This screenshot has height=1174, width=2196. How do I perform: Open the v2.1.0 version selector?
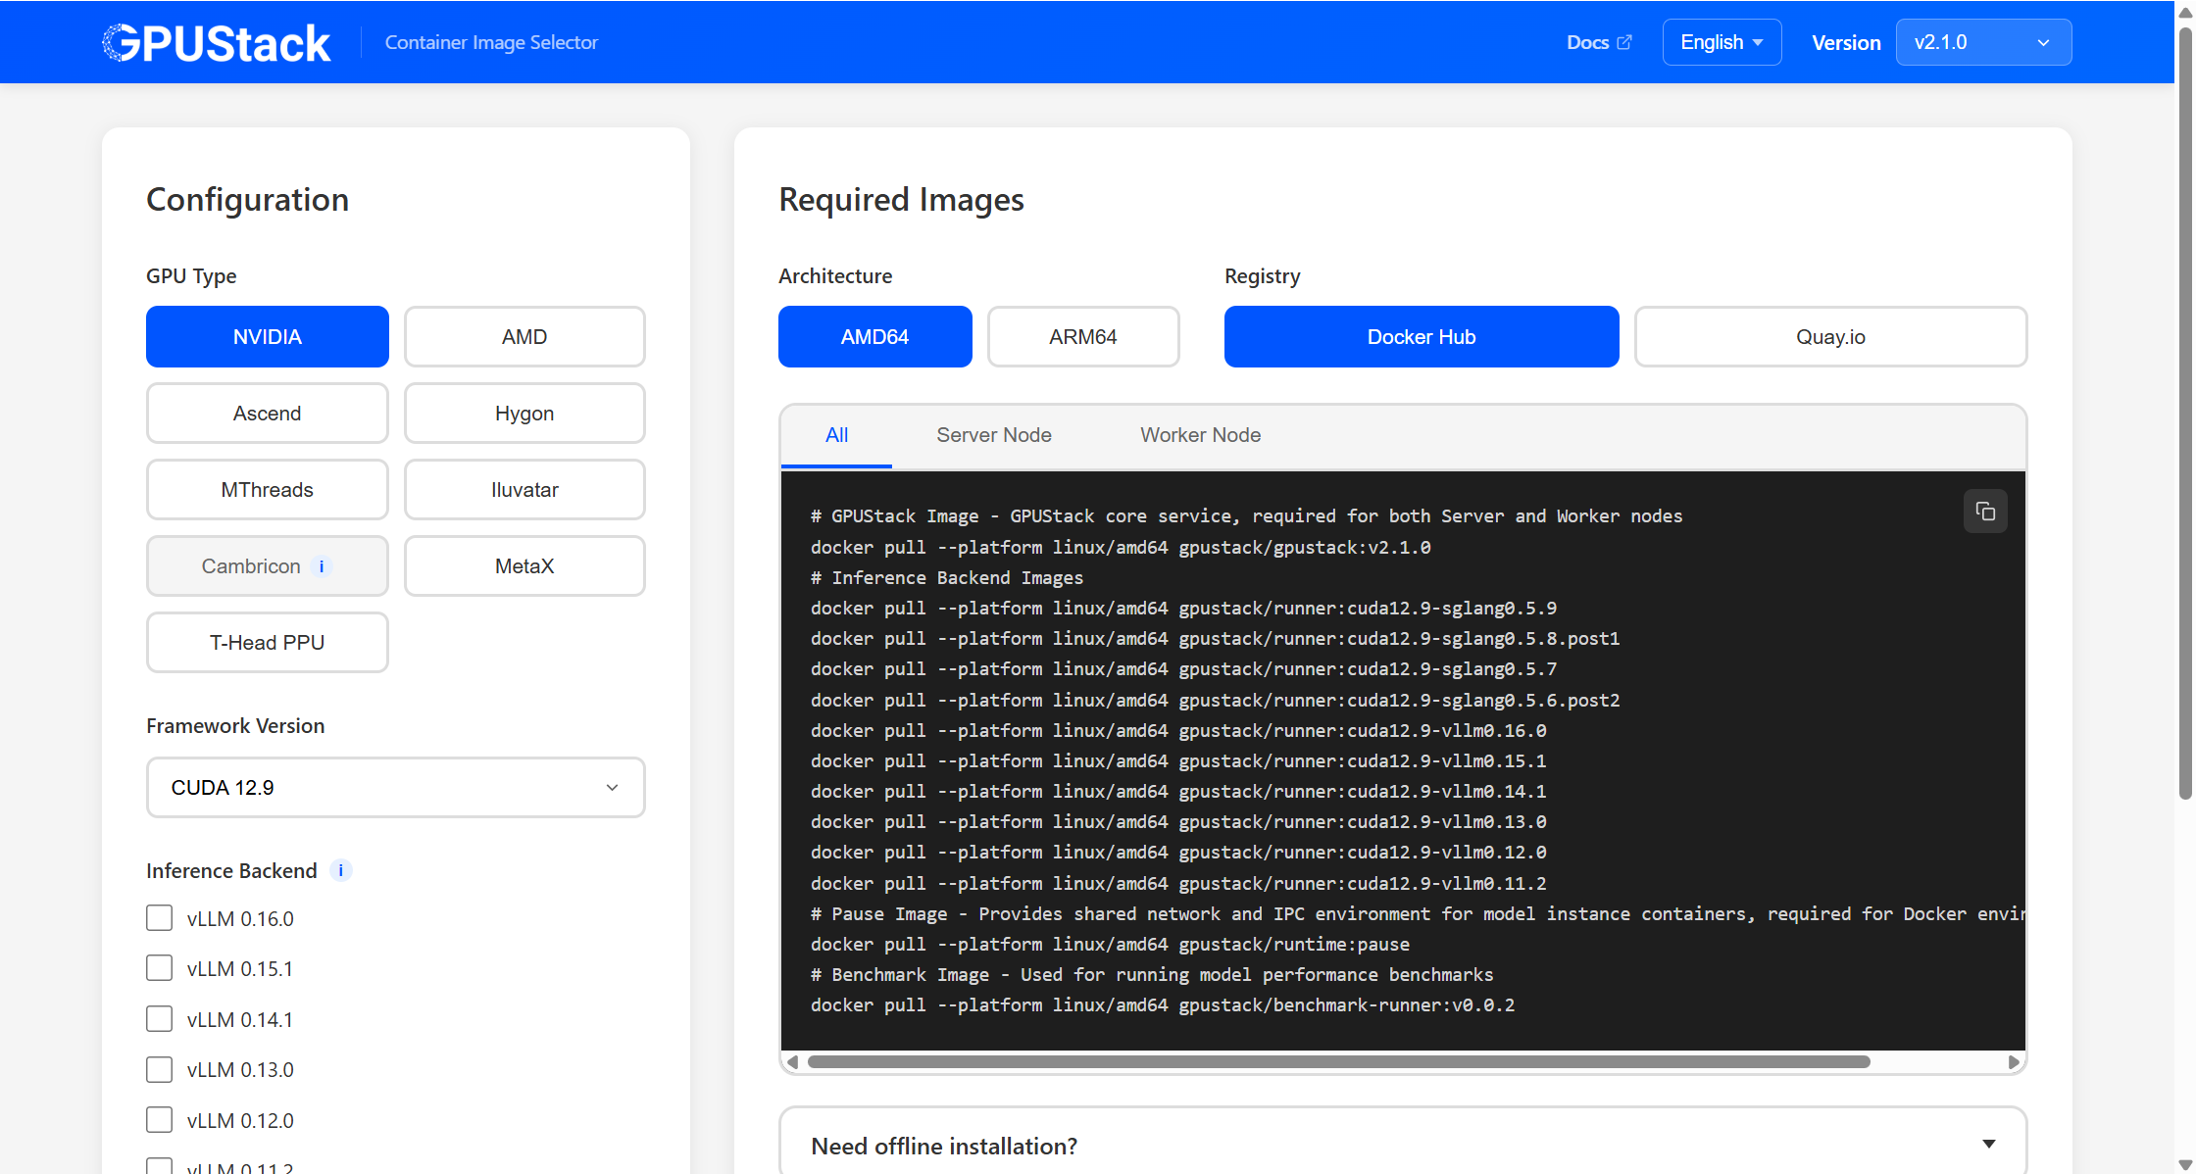1982,42
